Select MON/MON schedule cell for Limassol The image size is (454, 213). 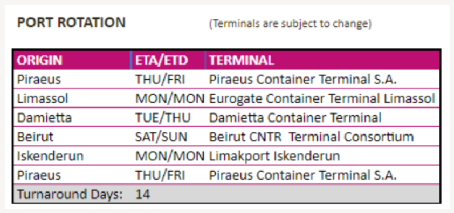coord(170,98)
